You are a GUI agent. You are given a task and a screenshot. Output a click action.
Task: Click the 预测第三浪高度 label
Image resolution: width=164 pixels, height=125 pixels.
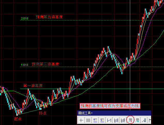pos(45,64)
